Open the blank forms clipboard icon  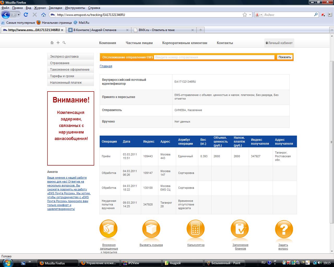click(240, 229)
